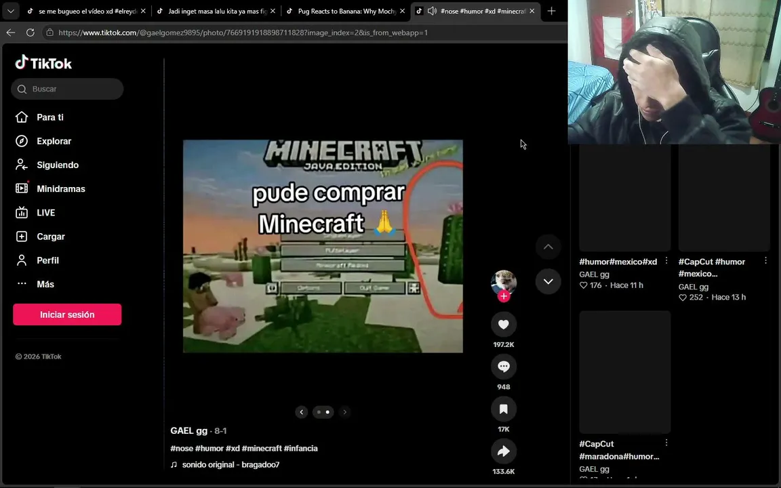This screenshot has height=488, width=781.
Task: Go to next video with down chevron
Action: click(x=548, y=281)
